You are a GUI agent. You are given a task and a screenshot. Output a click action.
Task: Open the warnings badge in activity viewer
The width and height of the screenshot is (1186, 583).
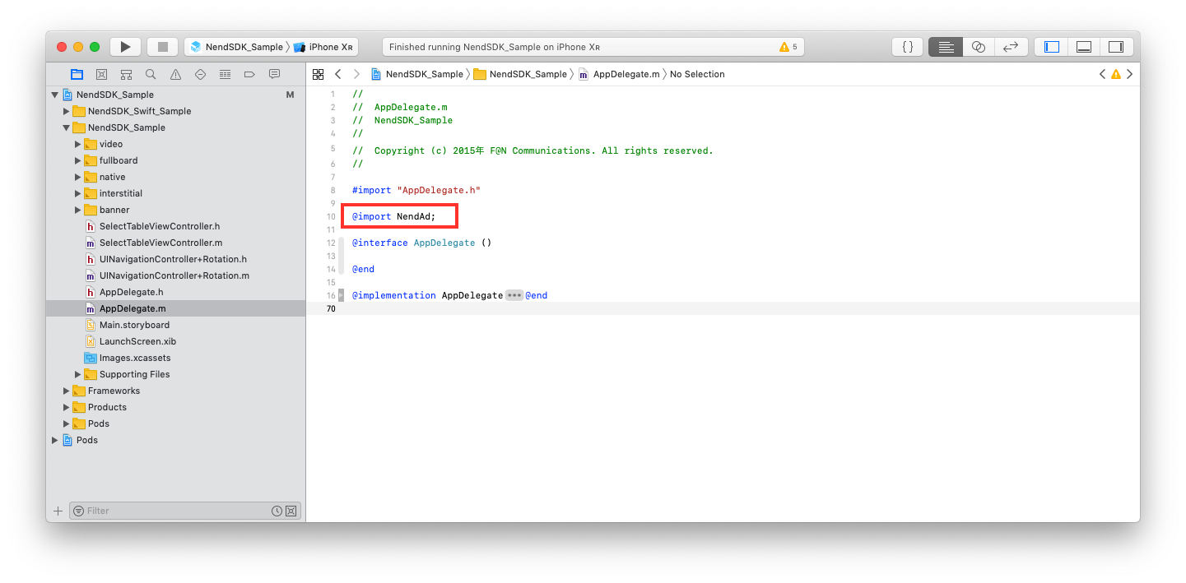[x=788, y=47]
